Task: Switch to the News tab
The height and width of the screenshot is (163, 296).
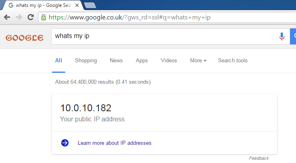Action: tap(116, 60)
